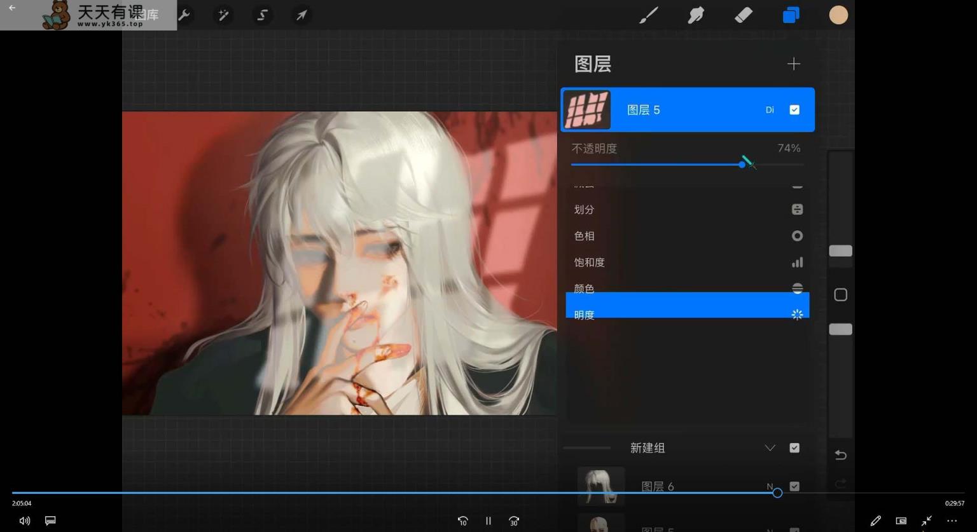
Task: Select the 图层 5 selected layer name
Action: (644, 110)
